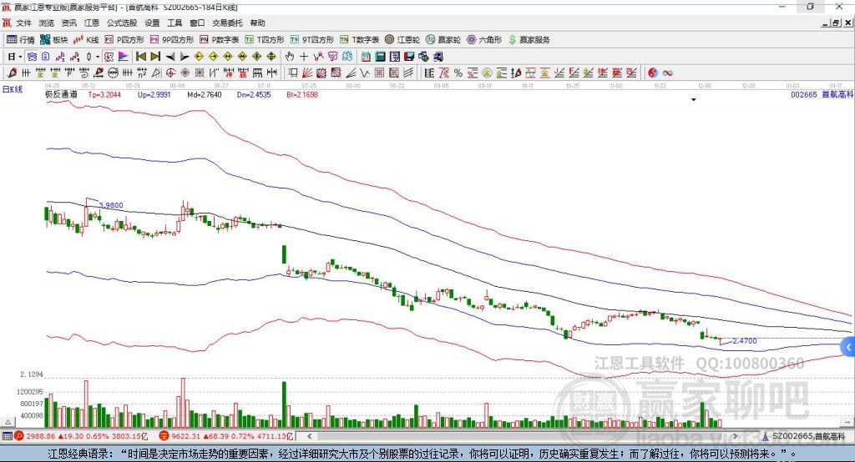Open the 工具 menu
Viewport: 855px width, 462px height.
tap(175, 23)
